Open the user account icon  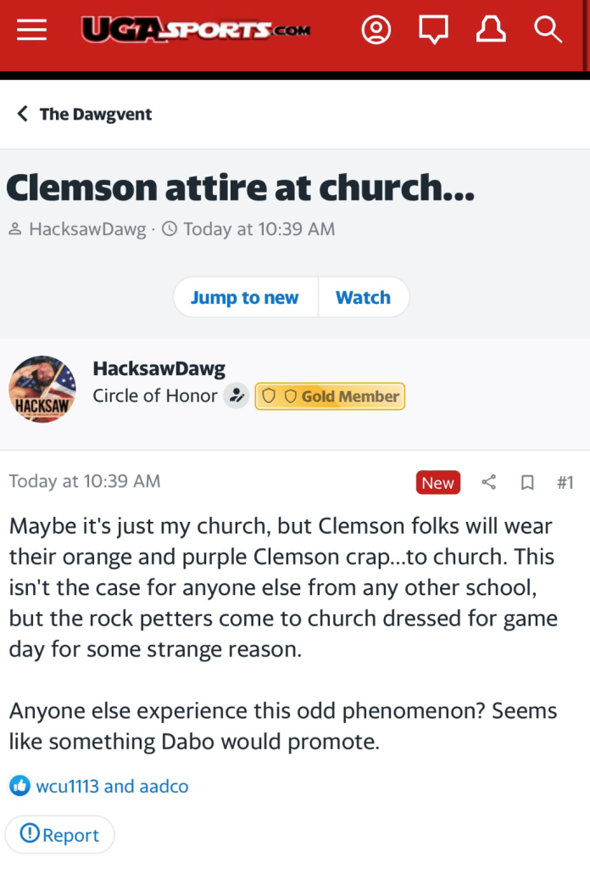point(376,30)
